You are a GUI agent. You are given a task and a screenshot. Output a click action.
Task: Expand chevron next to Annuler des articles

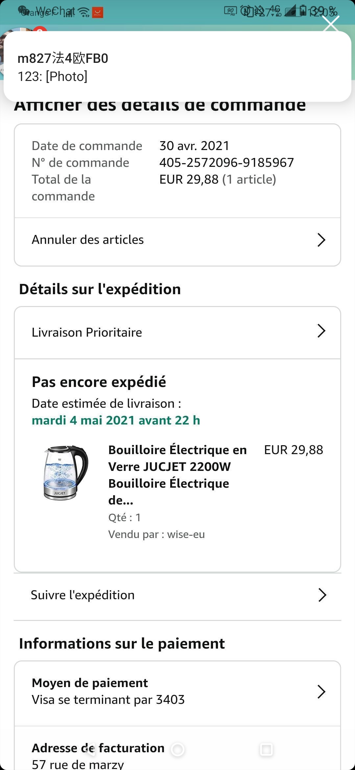[x=321, y=240]
